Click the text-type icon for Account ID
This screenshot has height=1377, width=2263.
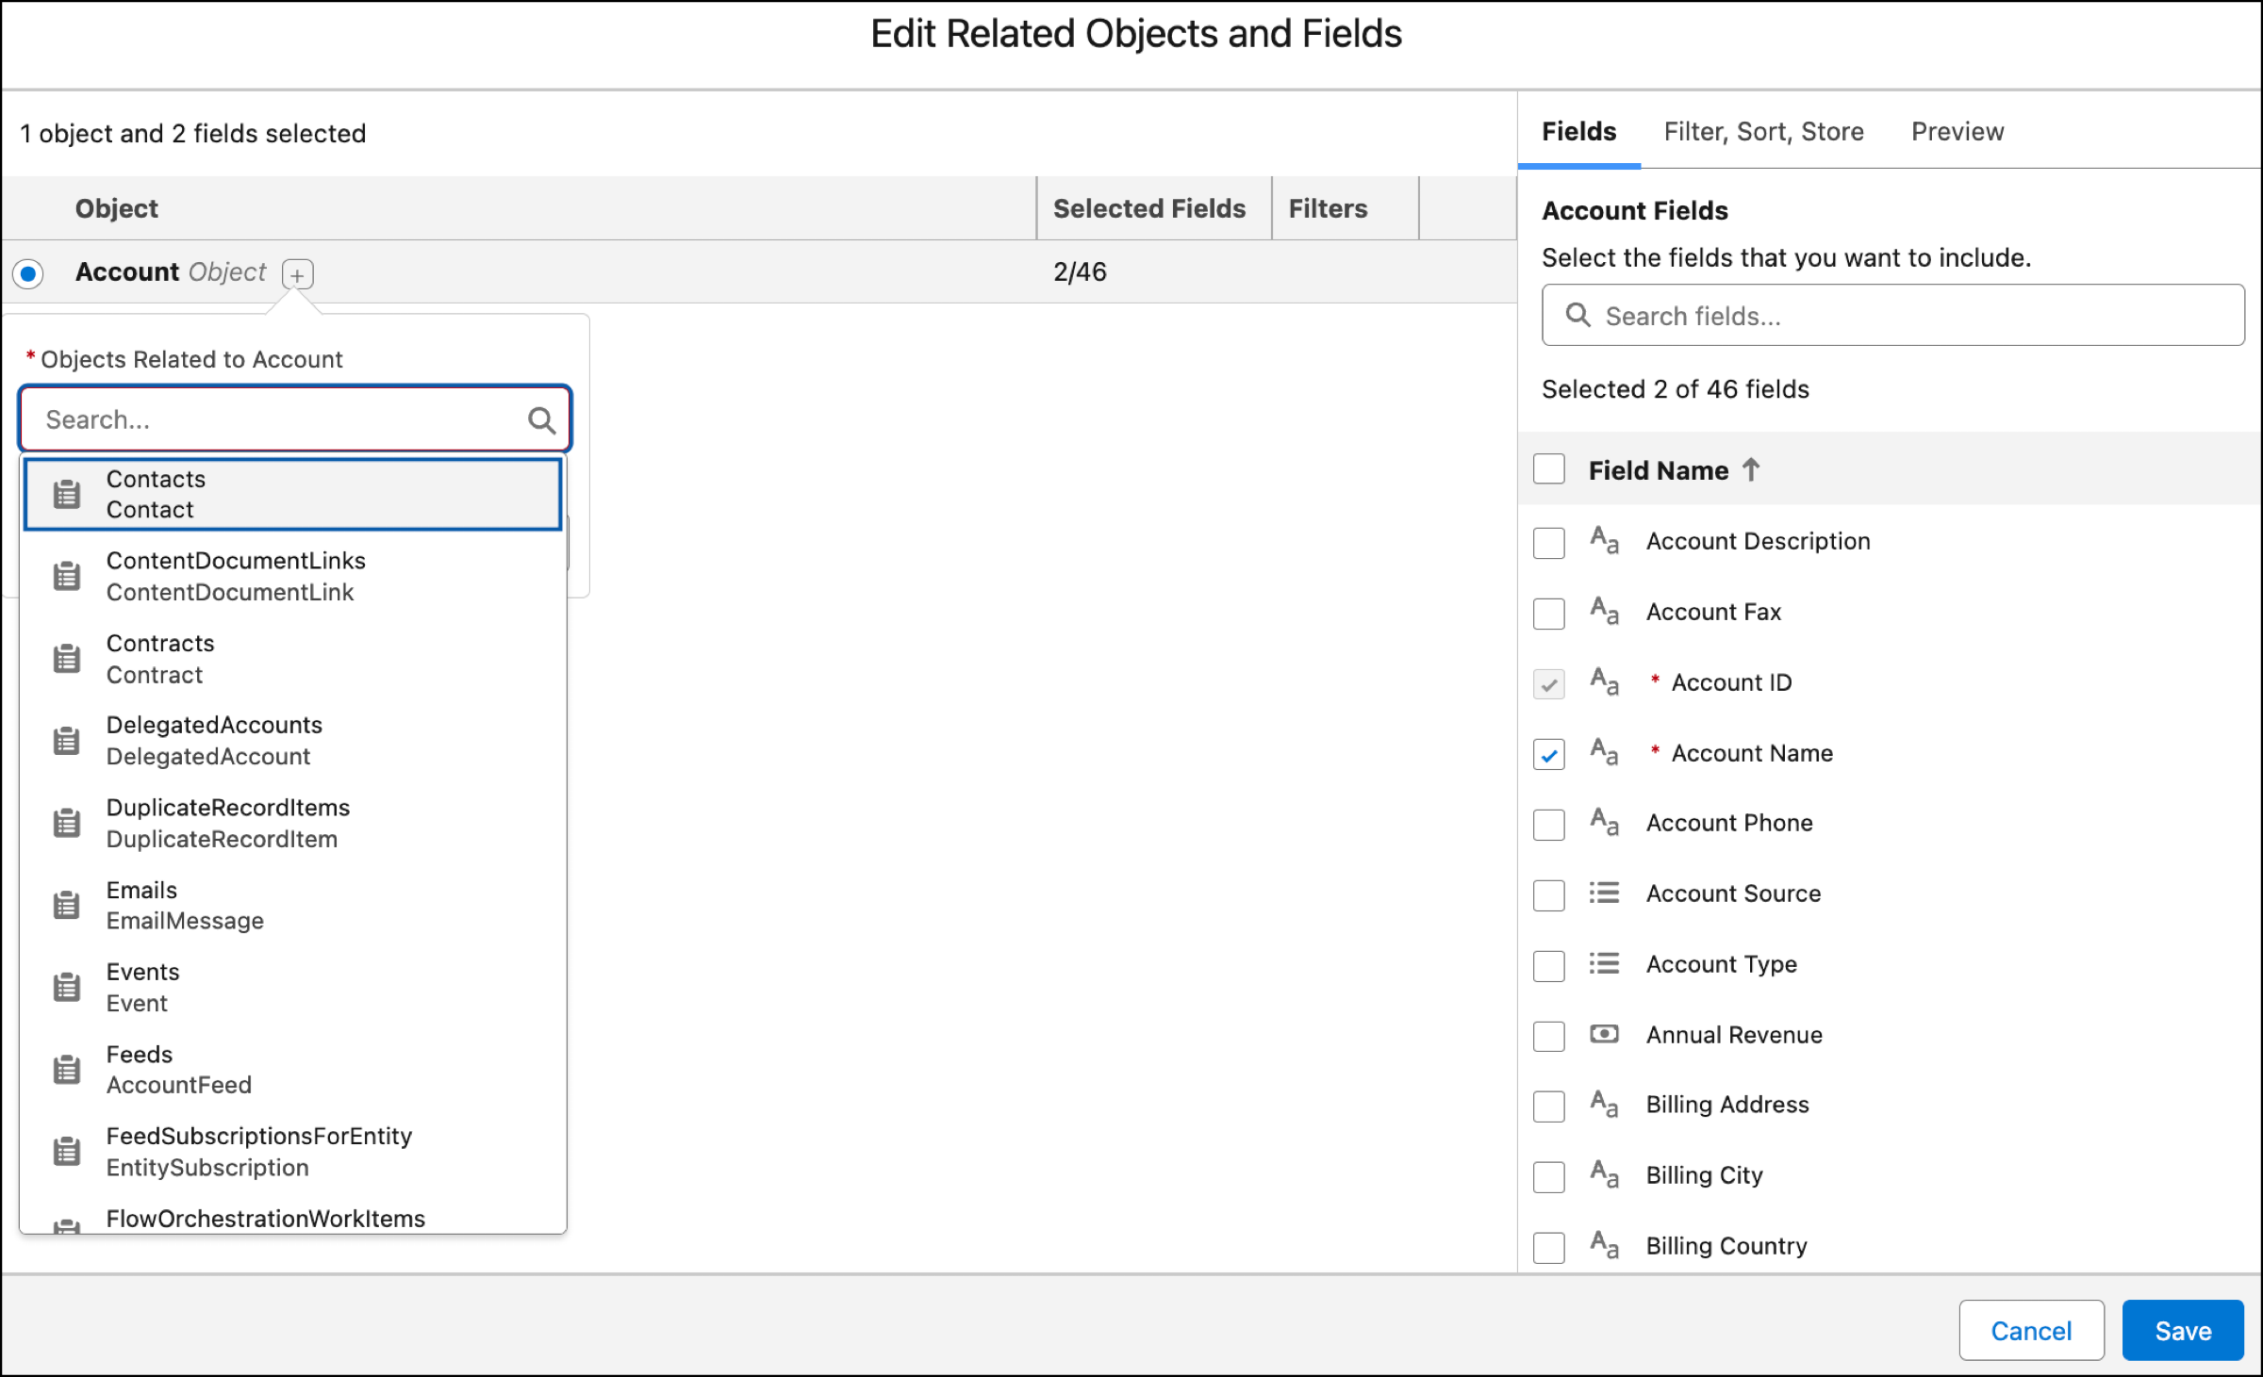coord(1604,681)
